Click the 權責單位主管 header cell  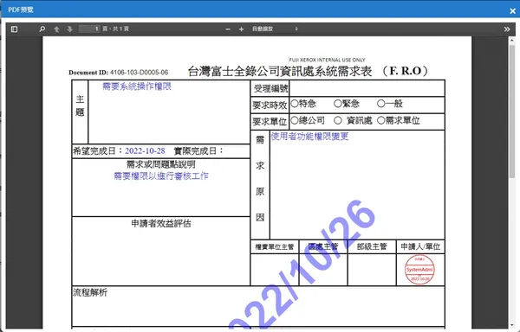[275, 247]
